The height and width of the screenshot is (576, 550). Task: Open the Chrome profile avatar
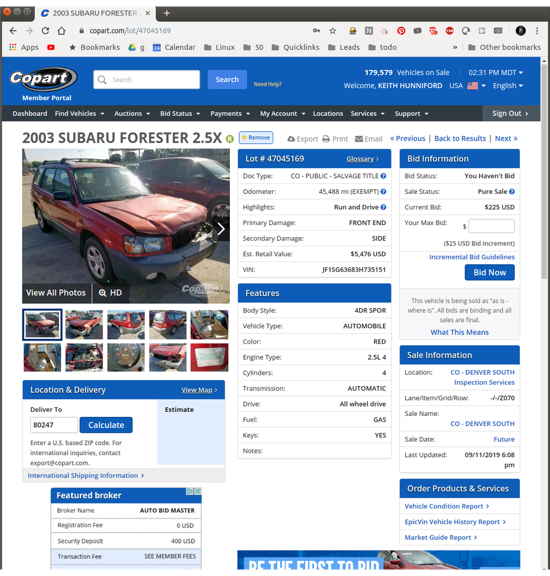[x=520, y=31]
